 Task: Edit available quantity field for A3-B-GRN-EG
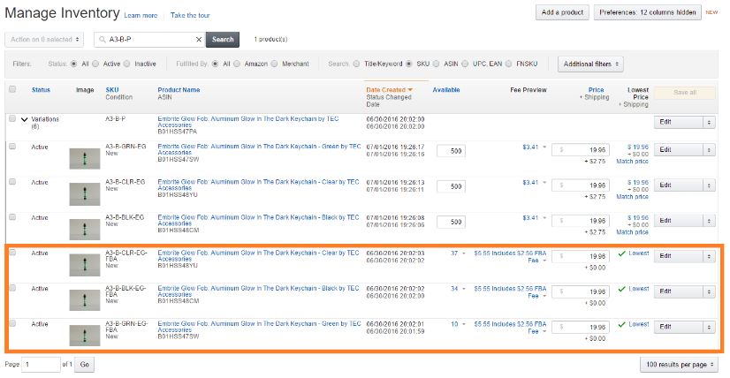pyautogui.click(x=451, y=151)
